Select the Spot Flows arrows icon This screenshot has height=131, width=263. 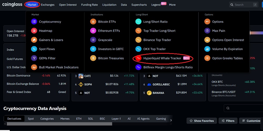pos(34,49)
